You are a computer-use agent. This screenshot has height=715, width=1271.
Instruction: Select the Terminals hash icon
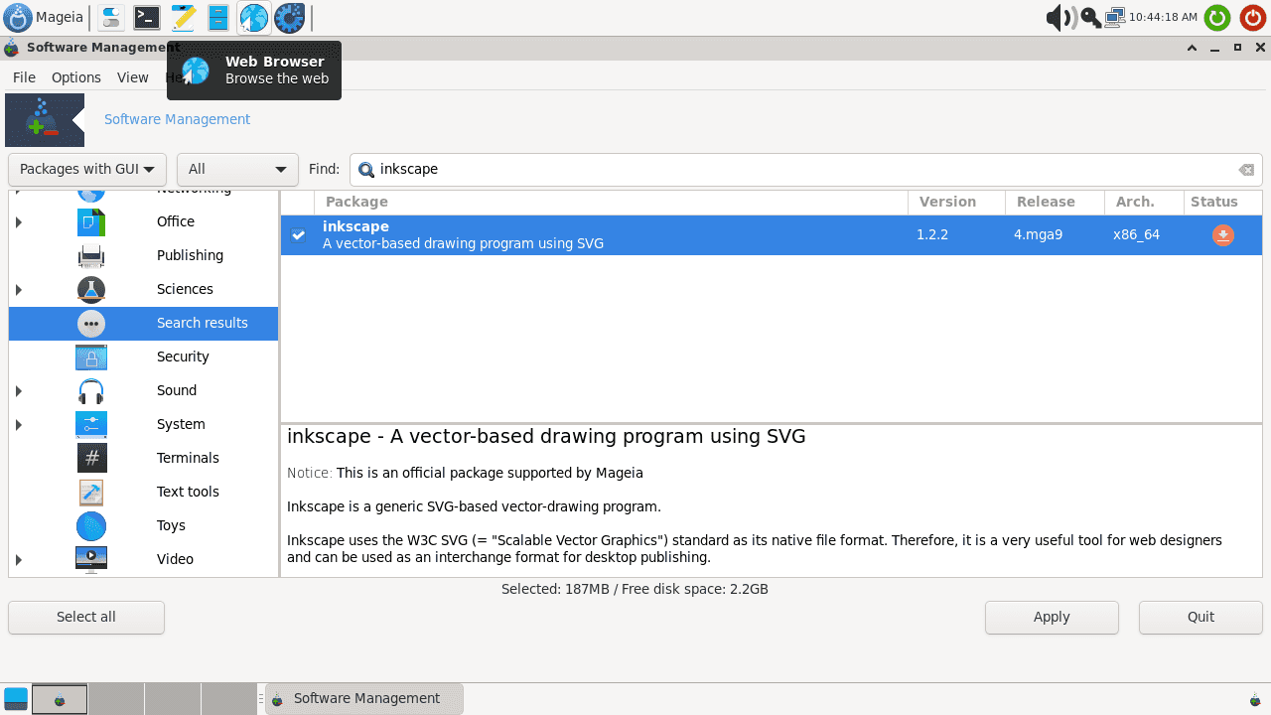tap(91, 458)
